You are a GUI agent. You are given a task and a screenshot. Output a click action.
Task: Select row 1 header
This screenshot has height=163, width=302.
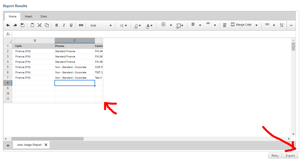[x=8, y=46]
